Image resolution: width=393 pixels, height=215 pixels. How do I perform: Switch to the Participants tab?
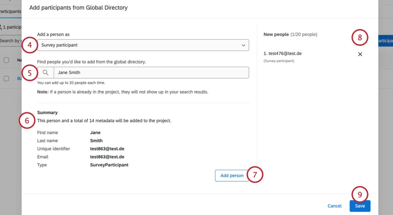click(x=10, y=11)
